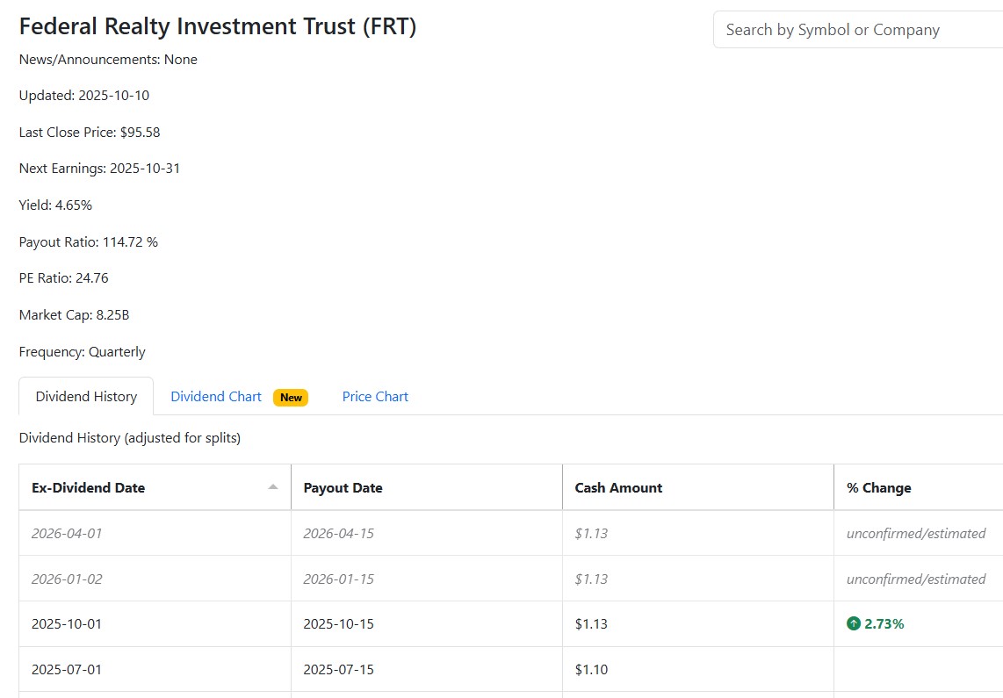1003x698 pixels.
Task: Click the Next Earnings 2025-10-31 line
Action: (99, 169)
